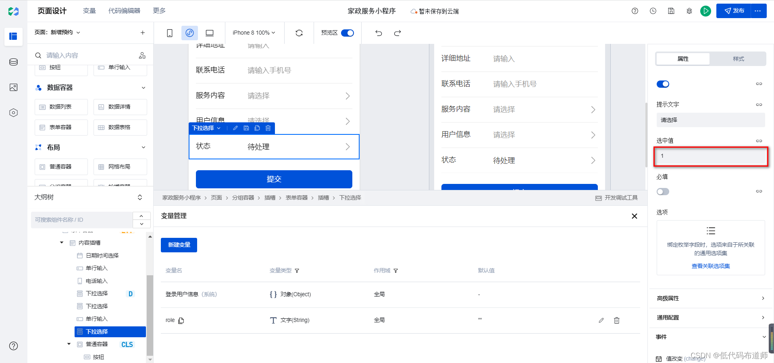The height and width of the screenshot is (363, 774).
Task: Switch to the 样式 tab
Action: (x=739, y=59)
